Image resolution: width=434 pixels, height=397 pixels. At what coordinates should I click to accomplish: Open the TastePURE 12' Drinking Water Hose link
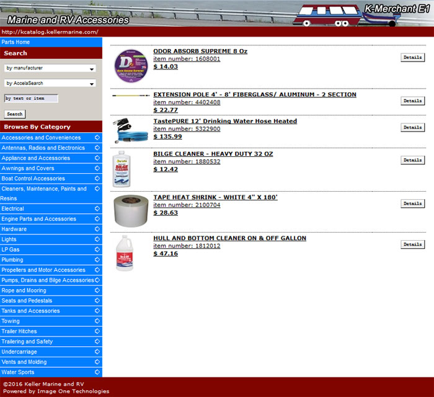(x=225, y=121)
